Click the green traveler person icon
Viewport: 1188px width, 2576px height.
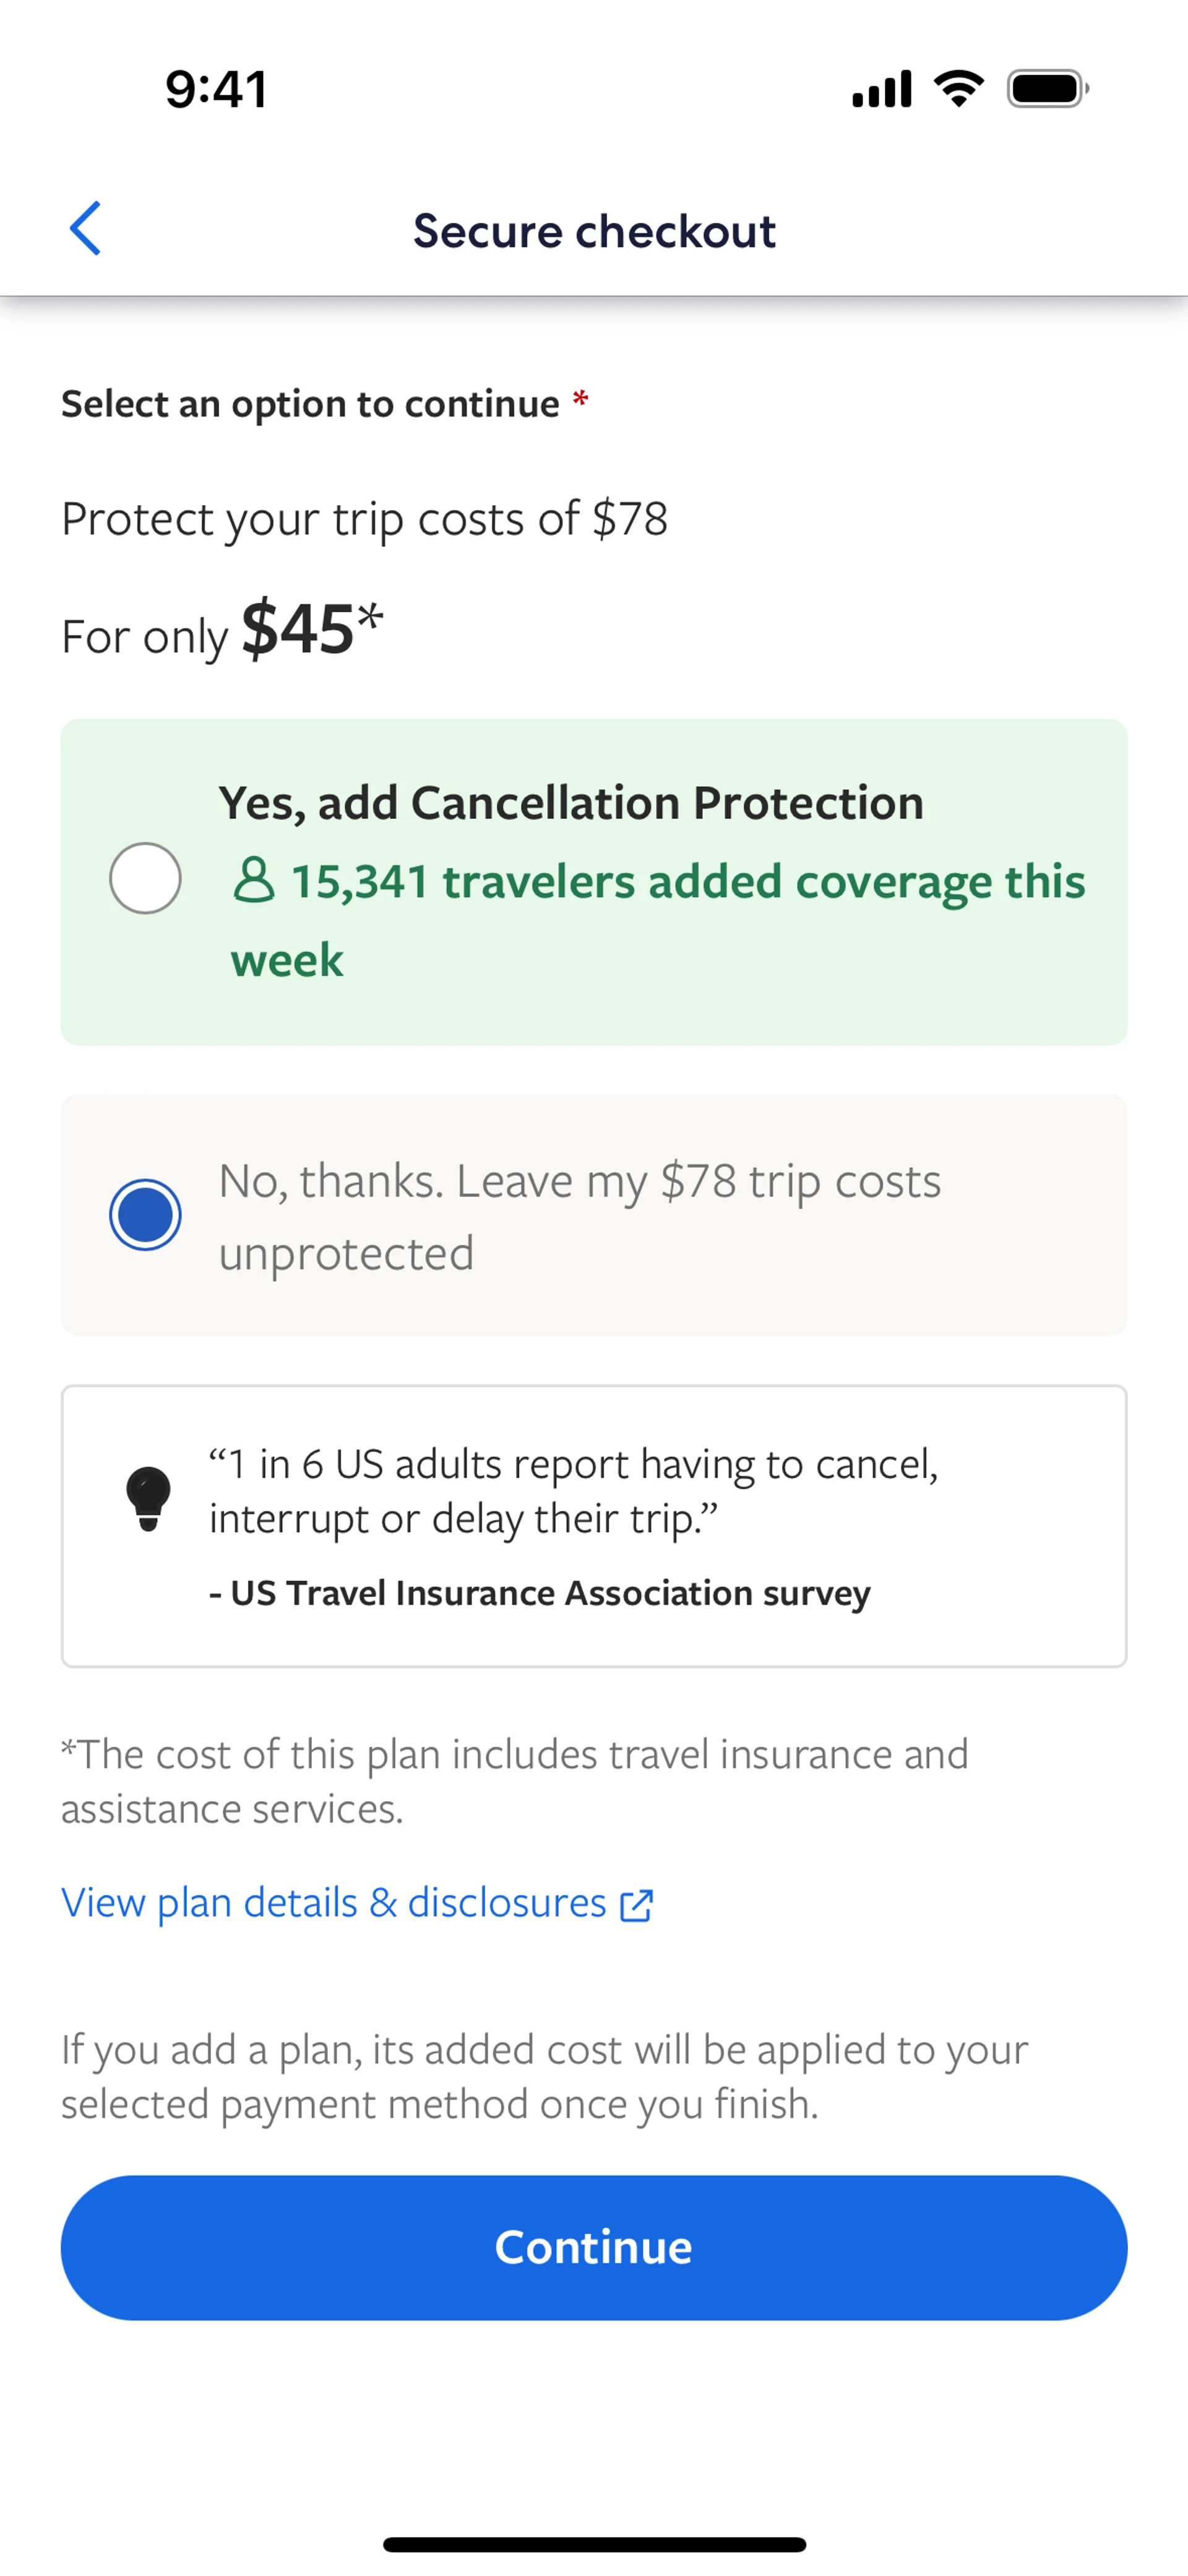tap(253, 881)
